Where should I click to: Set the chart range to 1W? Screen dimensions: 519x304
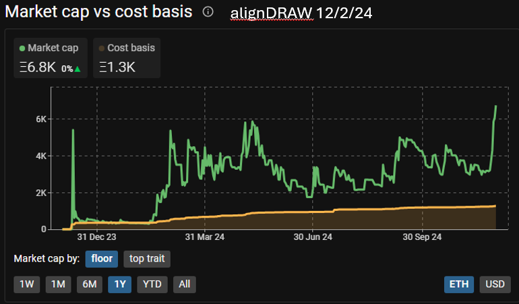[x=27, y=284]
